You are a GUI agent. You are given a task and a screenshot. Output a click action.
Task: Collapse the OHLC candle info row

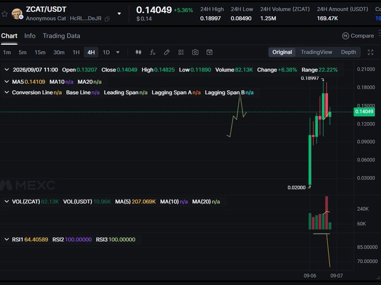tap(7, 69)
